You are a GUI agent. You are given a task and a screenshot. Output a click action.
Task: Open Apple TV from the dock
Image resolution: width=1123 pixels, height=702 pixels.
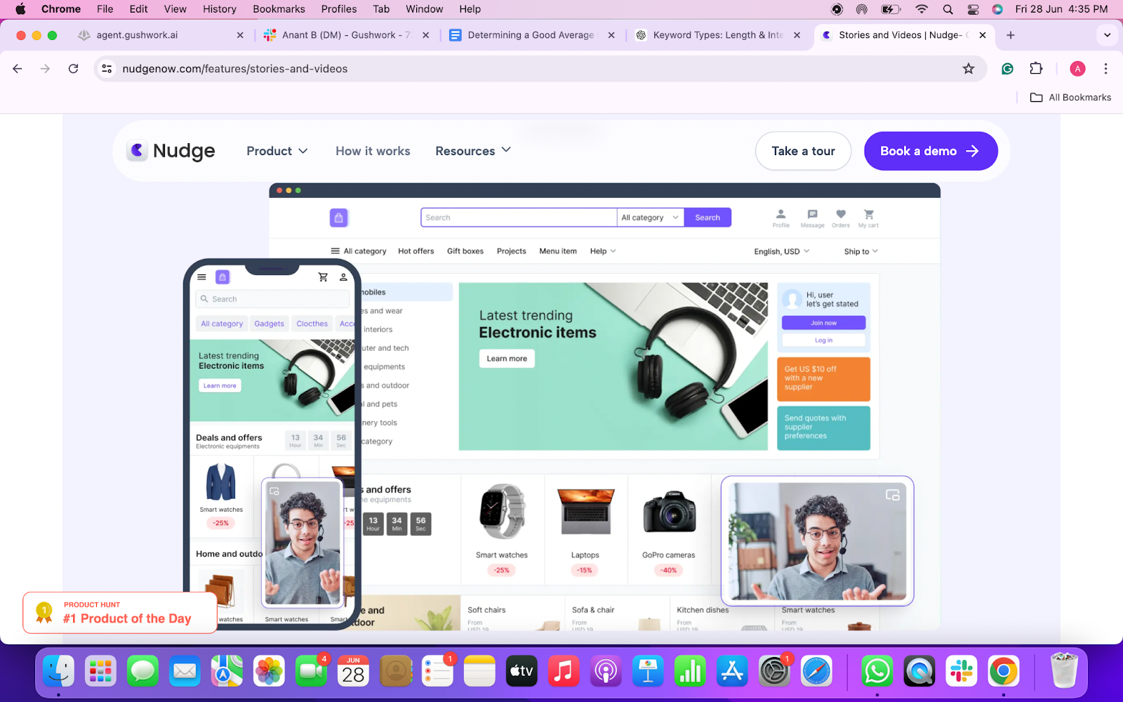tap(521, 672)
